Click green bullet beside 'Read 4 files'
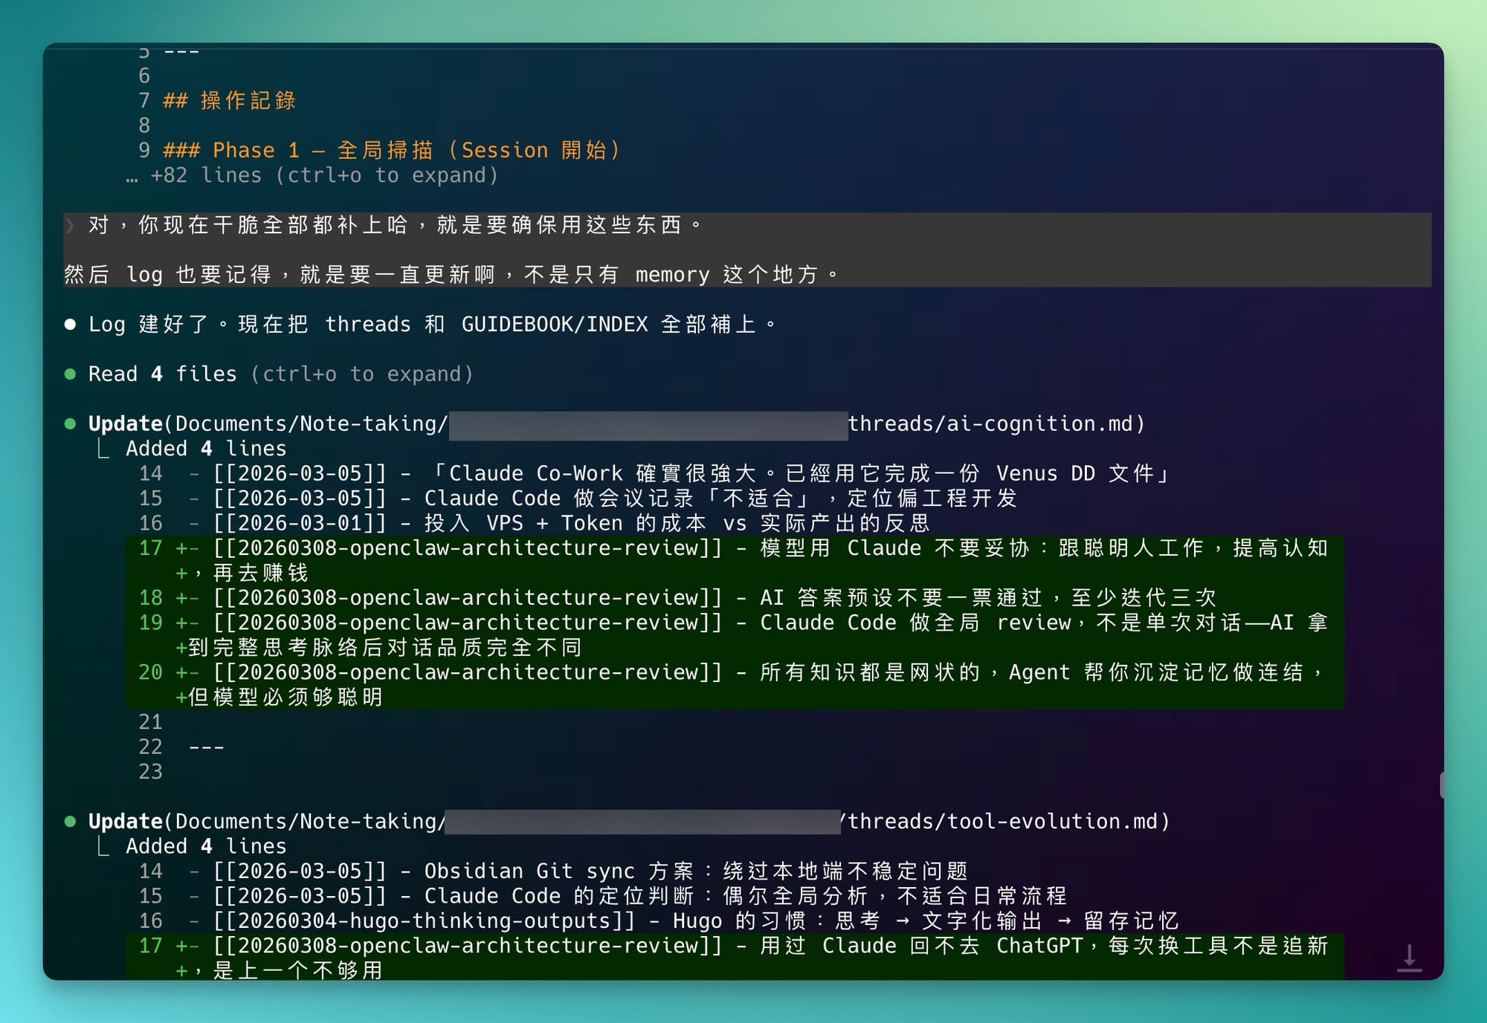Screen dimensions: 1487x1023 (x=70, y=374)
